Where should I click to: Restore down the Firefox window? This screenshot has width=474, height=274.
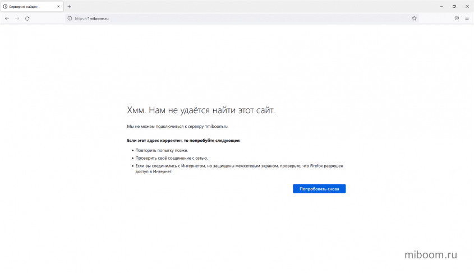click(454, 6)
